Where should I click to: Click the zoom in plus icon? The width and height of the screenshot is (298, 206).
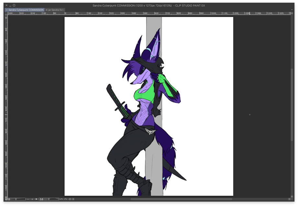[x=32, y=199]
